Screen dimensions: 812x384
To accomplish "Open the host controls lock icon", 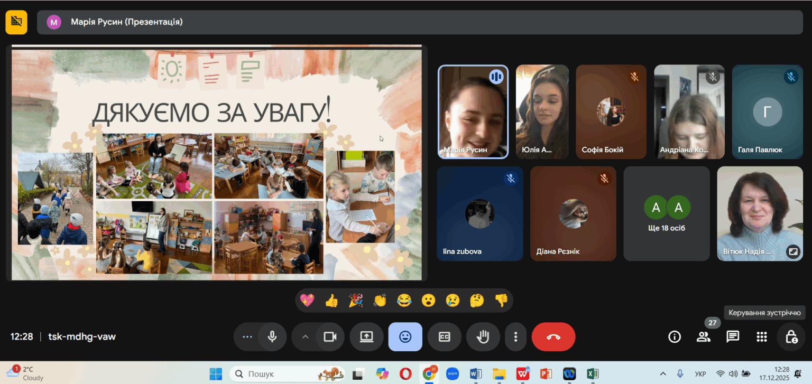I will 791,337.
